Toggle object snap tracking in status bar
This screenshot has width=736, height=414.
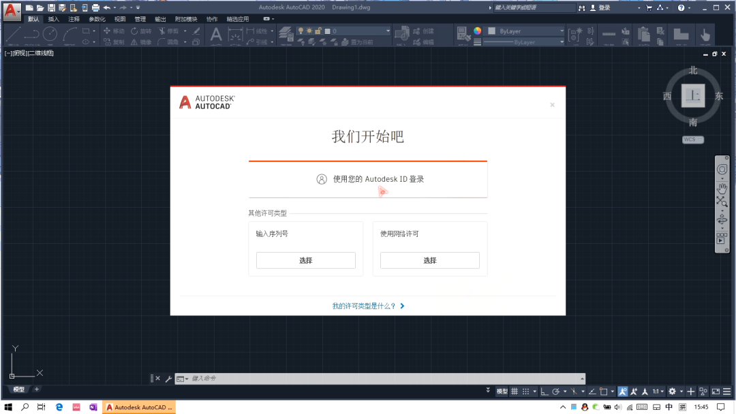coord(592,391)
